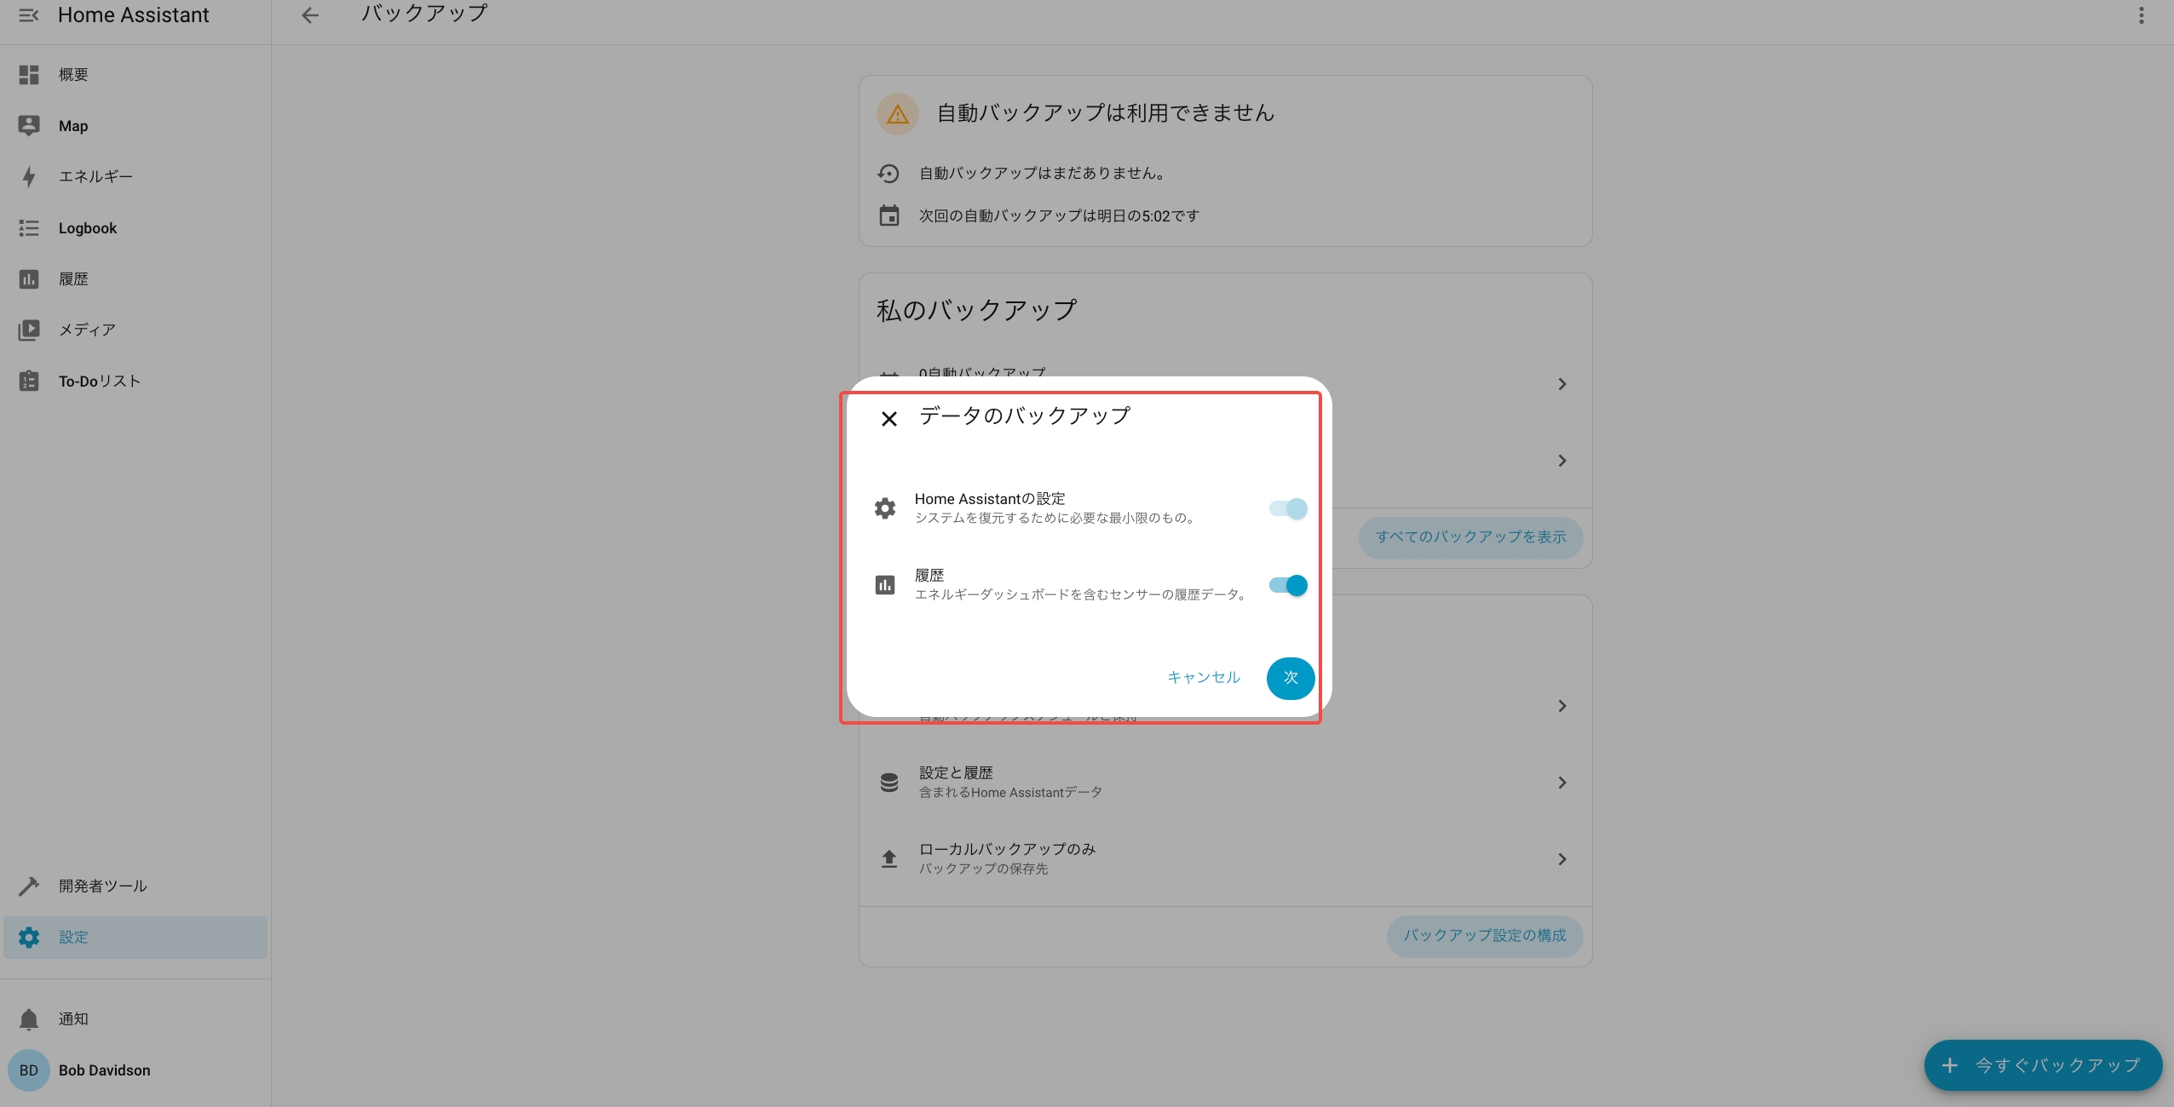The image size is (2174, 1107).
Task: Expand the ローカルバックアップのみ row chevron
Action: tap(1561, 859)
